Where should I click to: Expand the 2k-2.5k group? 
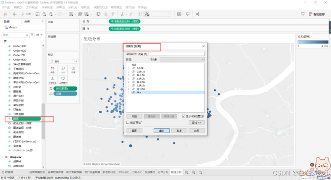pyautogui.click(x=129, y=82)
